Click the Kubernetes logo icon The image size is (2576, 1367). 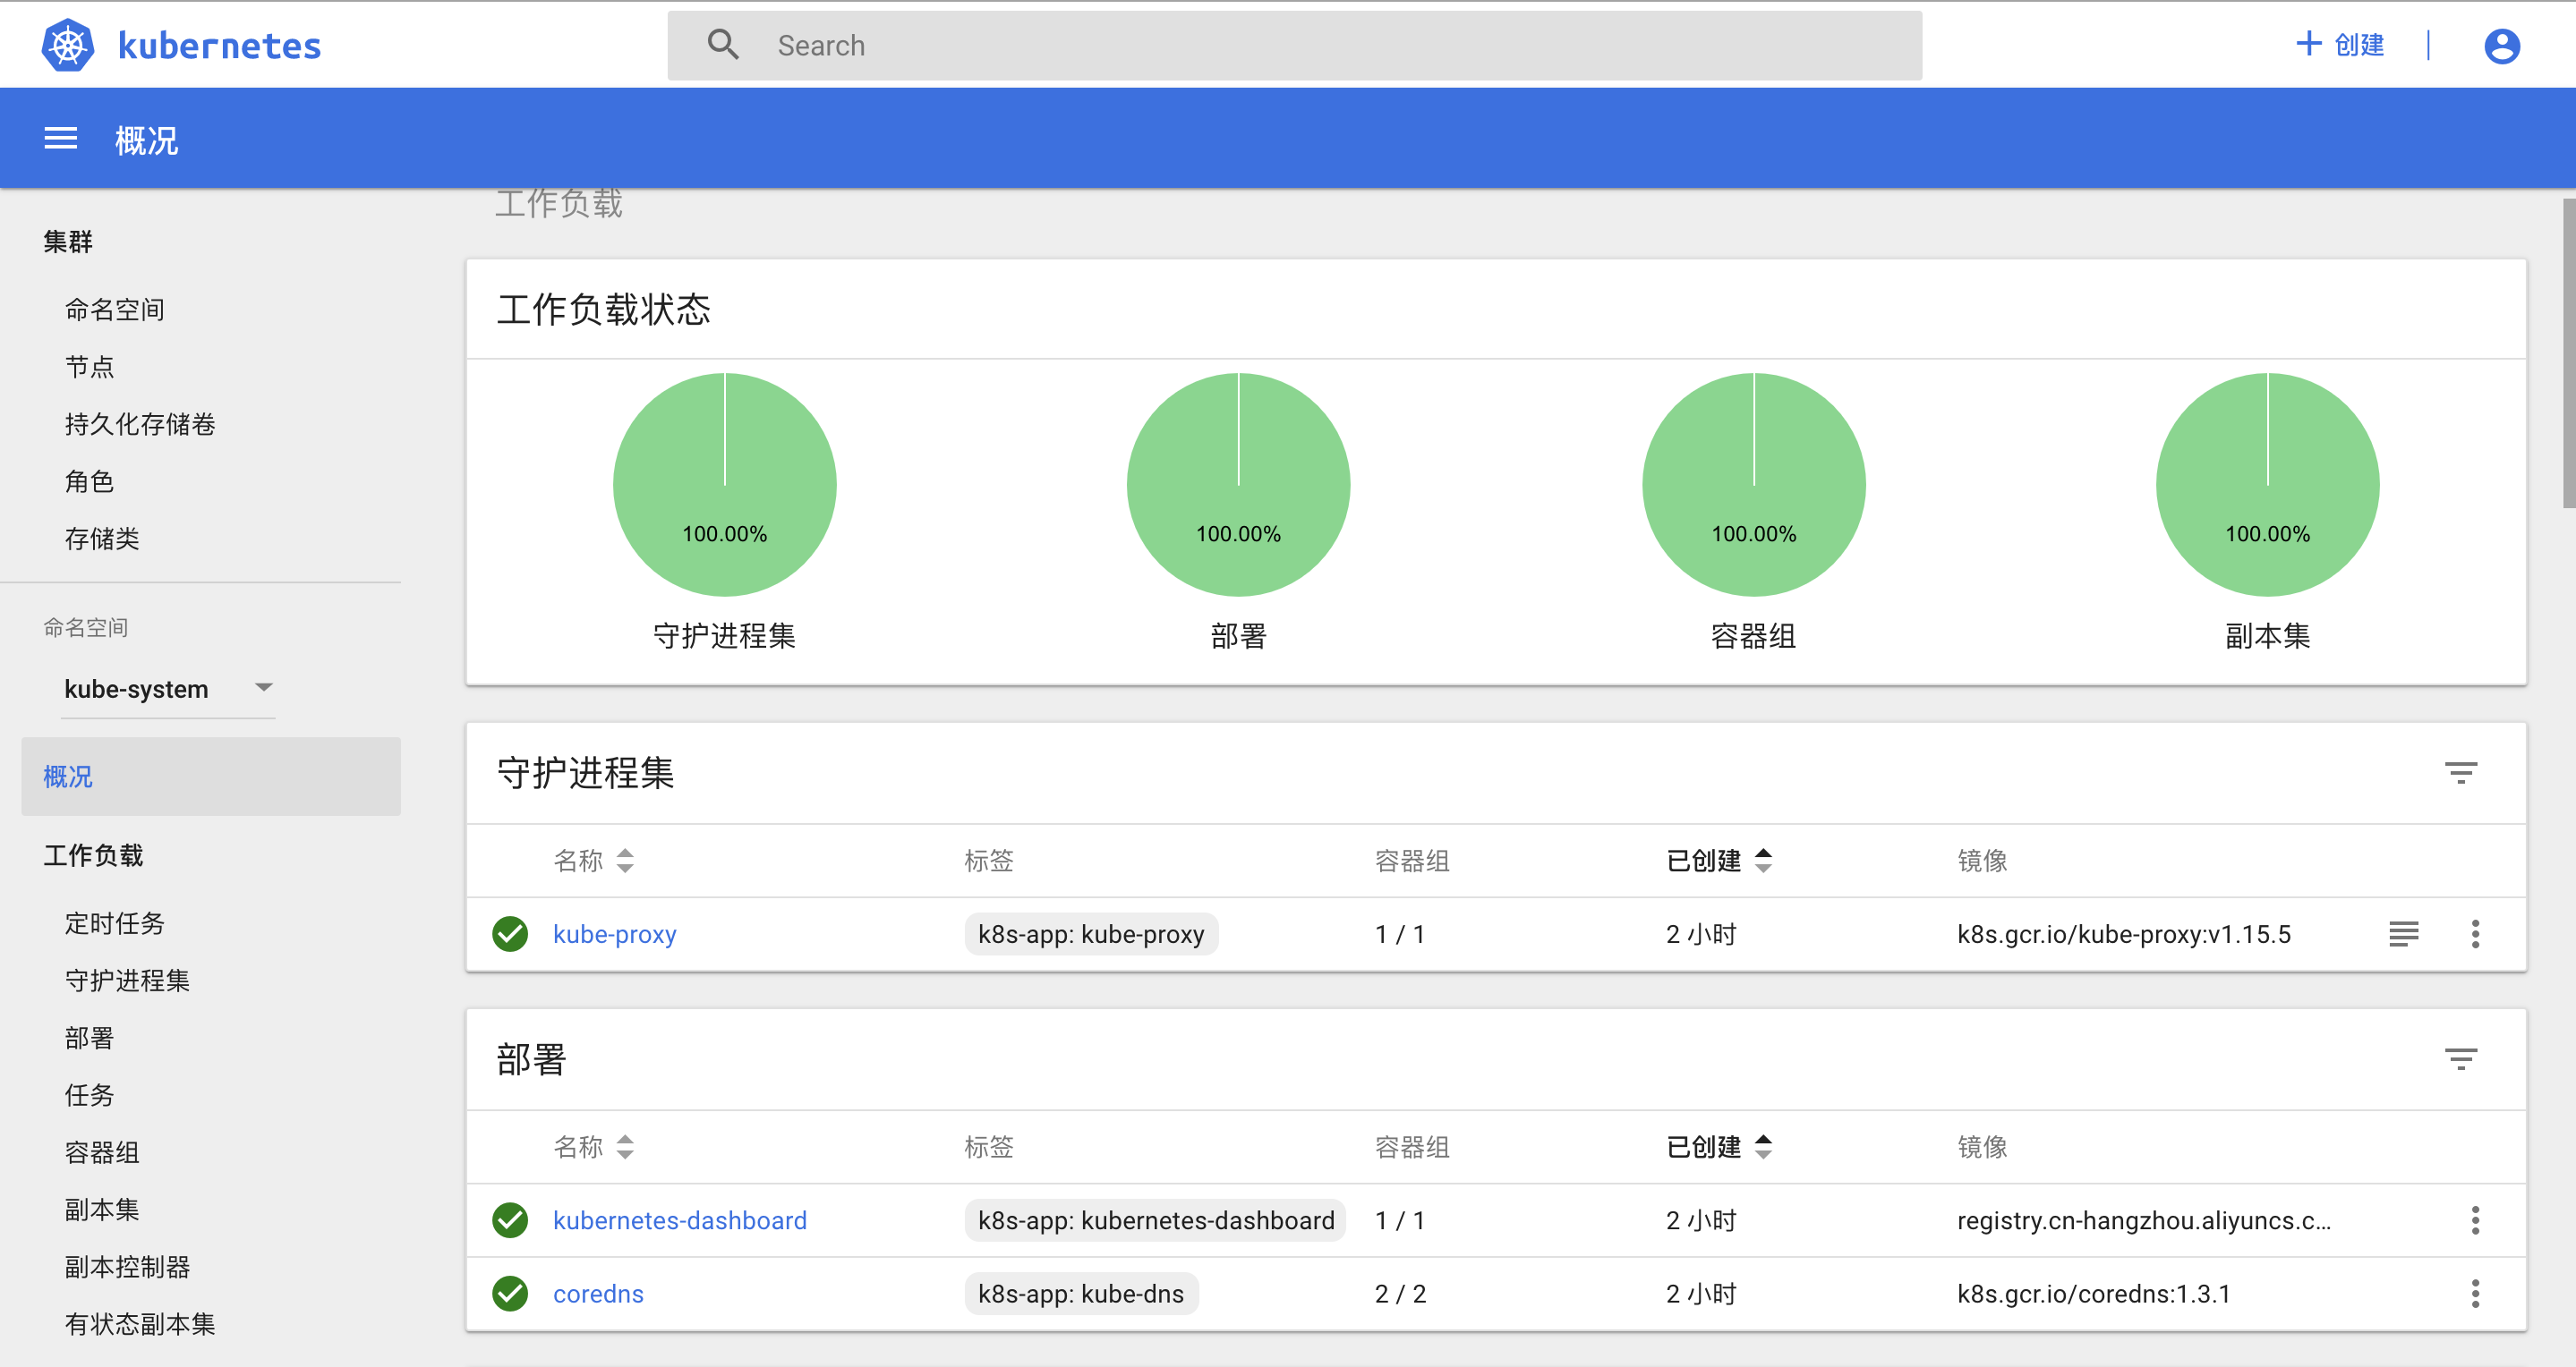(x=68, y=46)
